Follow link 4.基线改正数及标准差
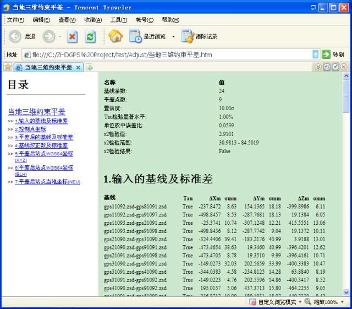The image size is (352, 309). (41, 145)
